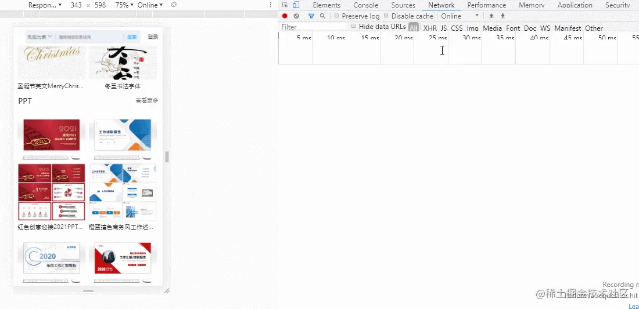Rotate device orientation icon
Screen dimensions: 639x309
[x=174, y=5]
